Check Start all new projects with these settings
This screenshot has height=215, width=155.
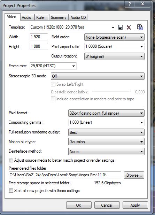tap(11, 191)
